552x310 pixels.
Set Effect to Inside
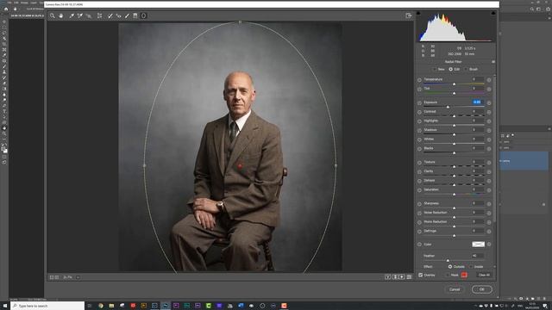click(471, 267)
